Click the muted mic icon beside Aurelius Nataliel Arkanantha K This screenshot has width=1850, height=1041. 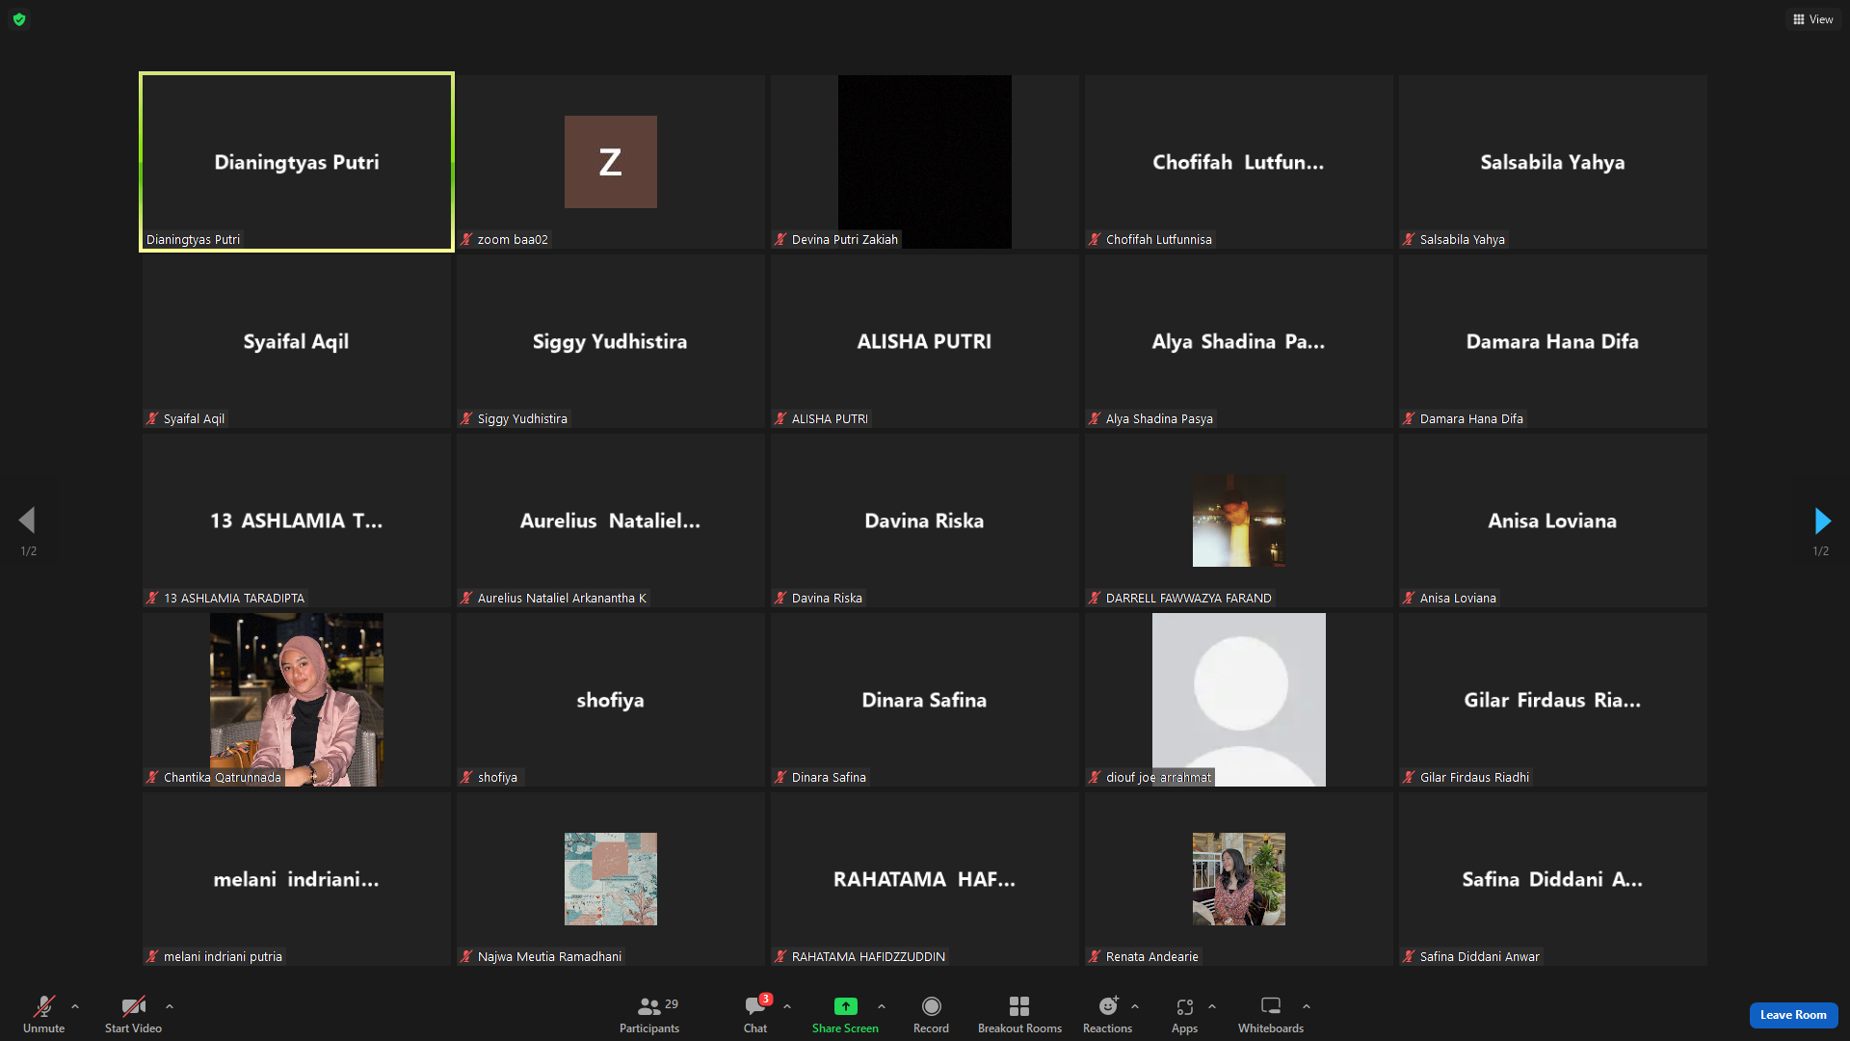466,598
